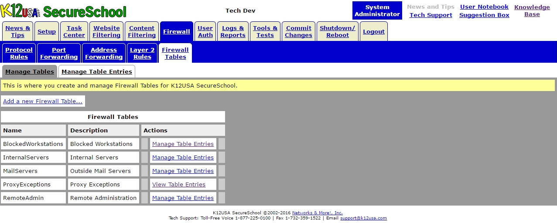Click the System Administrator button
The width and height of the screenshot is (557, 223).
377,10
